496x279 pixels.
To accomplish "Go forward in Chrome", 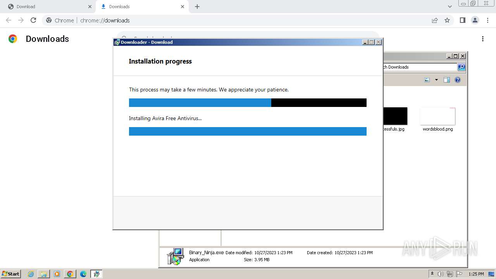I will (x=21, y=20).
